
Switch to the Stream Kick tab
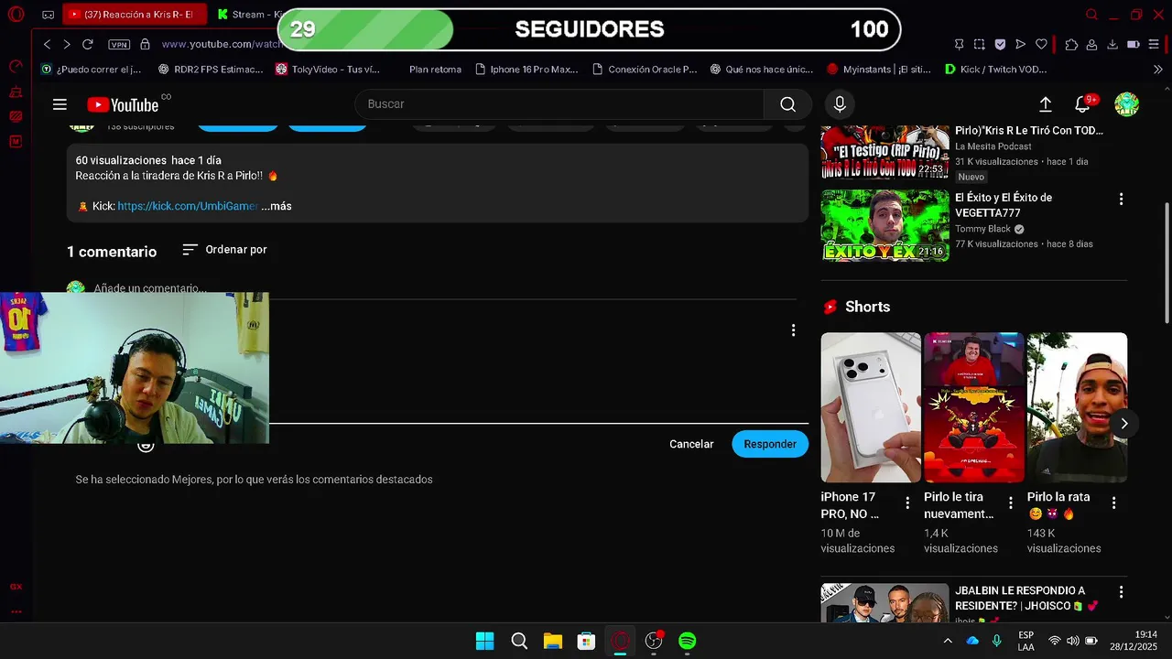(x=247, y=15)
